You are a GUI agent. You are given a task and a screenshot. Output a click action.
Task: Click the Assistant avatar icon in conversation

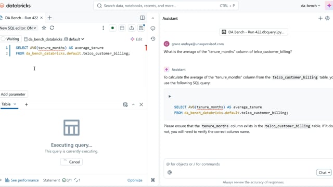pyautogui.click(x=166, y=69)
